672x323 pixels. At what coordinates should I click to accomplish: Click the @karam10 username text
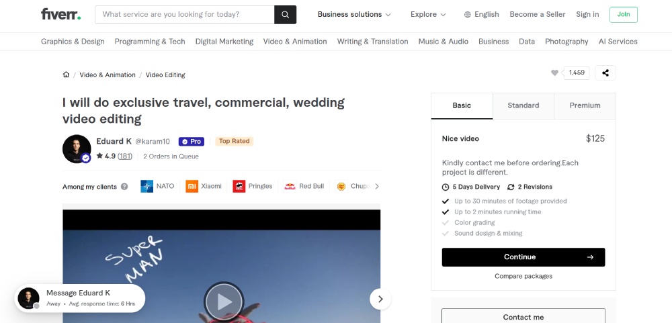(x=153, y=142)
